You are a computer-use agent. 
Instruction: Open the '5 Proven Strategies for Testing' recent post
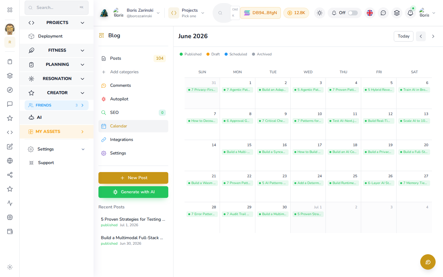pyautogui.click(x=133, y=222)
